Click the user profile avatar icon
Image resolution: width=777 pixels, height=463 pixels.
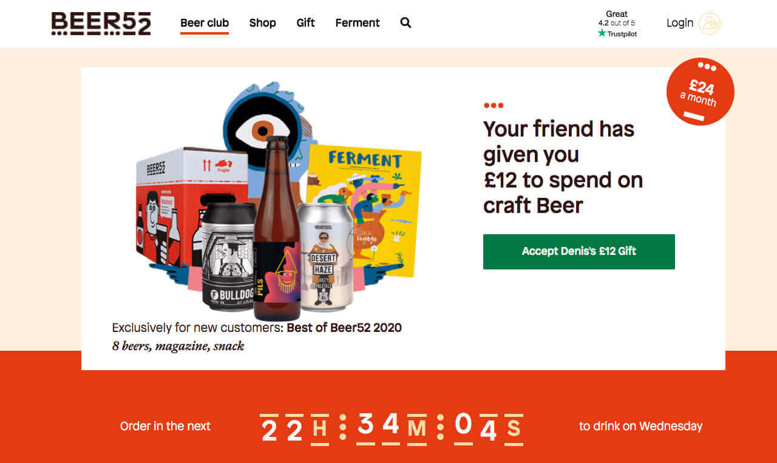coord(710,24)
